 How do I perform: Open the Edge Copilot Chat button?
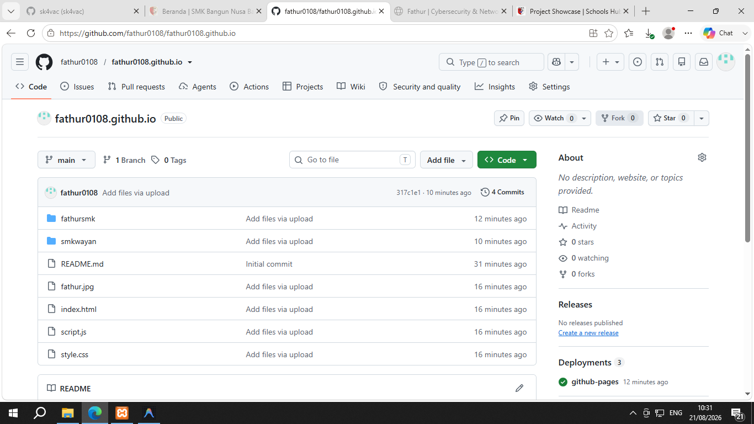click(718, 33)
